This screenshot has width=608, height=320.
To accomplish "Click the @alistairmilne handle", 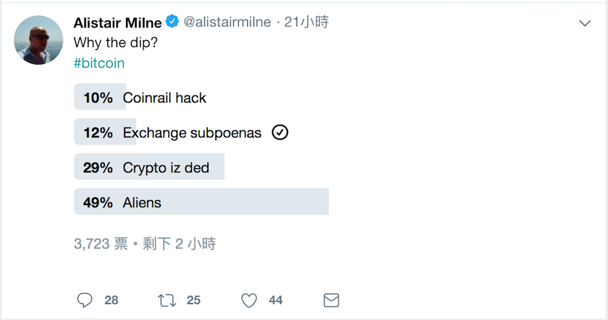I will tap(227, 22).
